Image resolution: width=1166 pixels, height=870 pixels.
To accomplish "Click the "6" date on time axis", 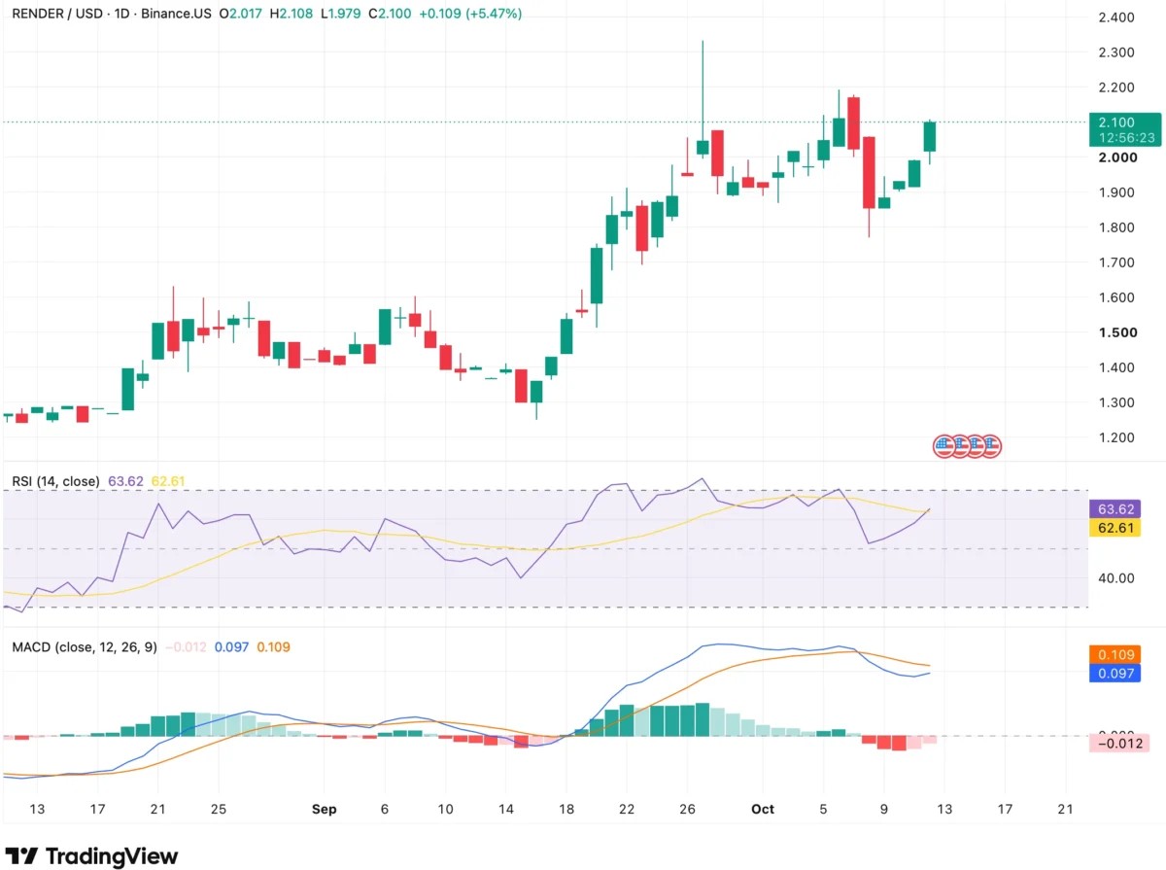I will (x=385, y=808).
